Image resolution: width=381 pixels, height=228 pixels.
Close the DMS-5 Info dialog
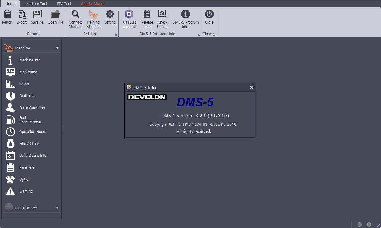252,87
